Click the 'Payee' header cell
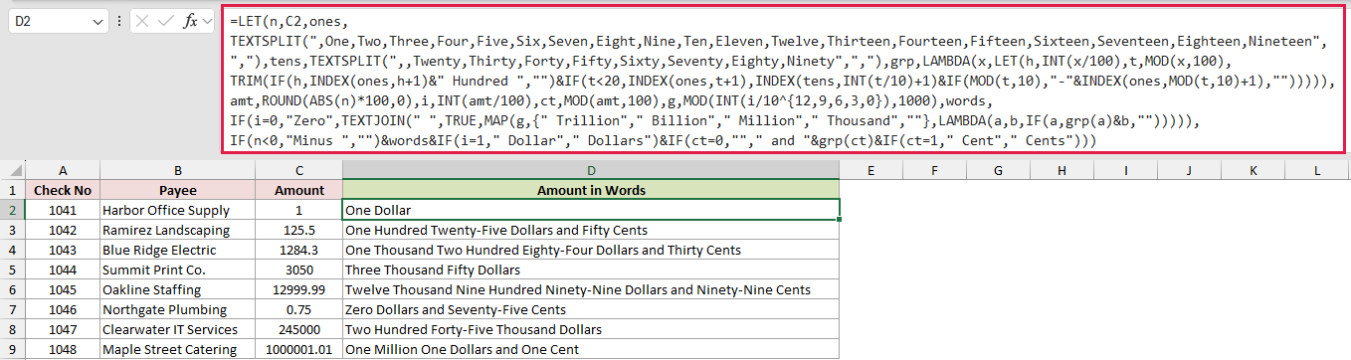The width and height of the screenshot is (1351, 360). coord(177,190)
